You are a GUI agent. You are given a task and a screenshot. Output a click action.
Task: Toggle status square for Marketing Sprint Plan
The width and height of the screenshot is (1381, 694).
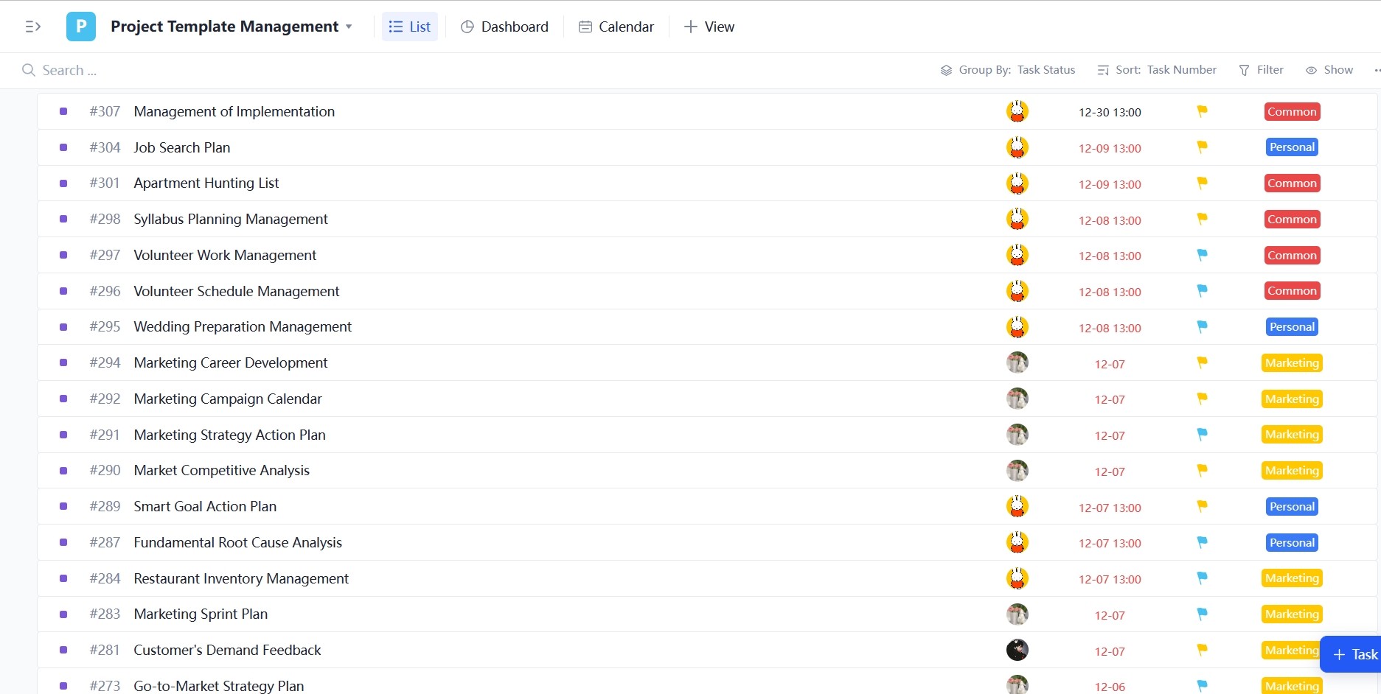click(63, 614)
